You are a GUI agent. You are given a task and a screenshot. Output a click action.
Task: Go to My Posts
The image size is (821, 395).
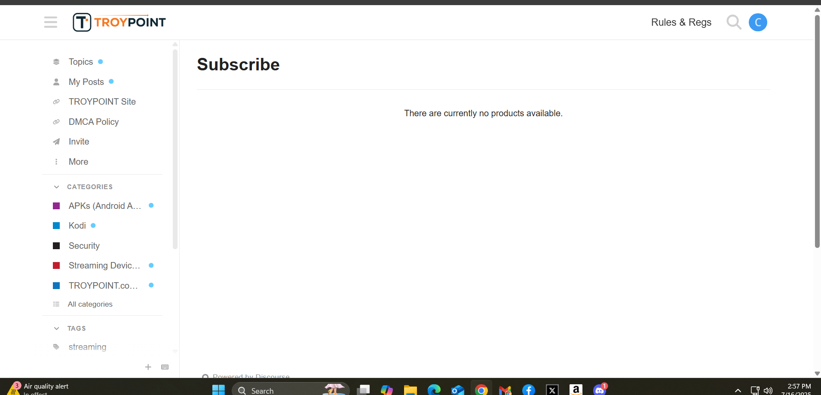pyautogui.click(x=86, y=82)
